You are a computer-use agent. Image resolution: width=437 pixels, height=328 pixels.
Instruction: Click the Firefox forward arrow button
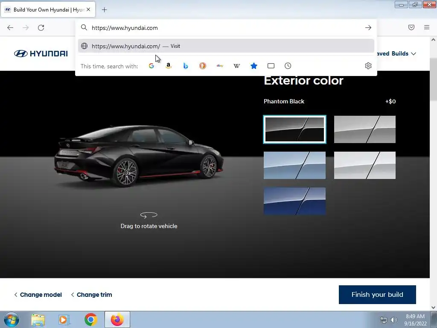pos(26,28)
